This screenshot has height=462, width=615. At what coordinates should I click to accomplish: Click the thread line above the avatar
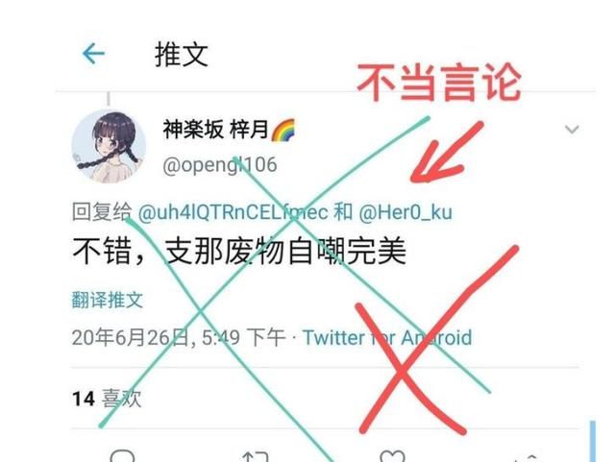109,99
